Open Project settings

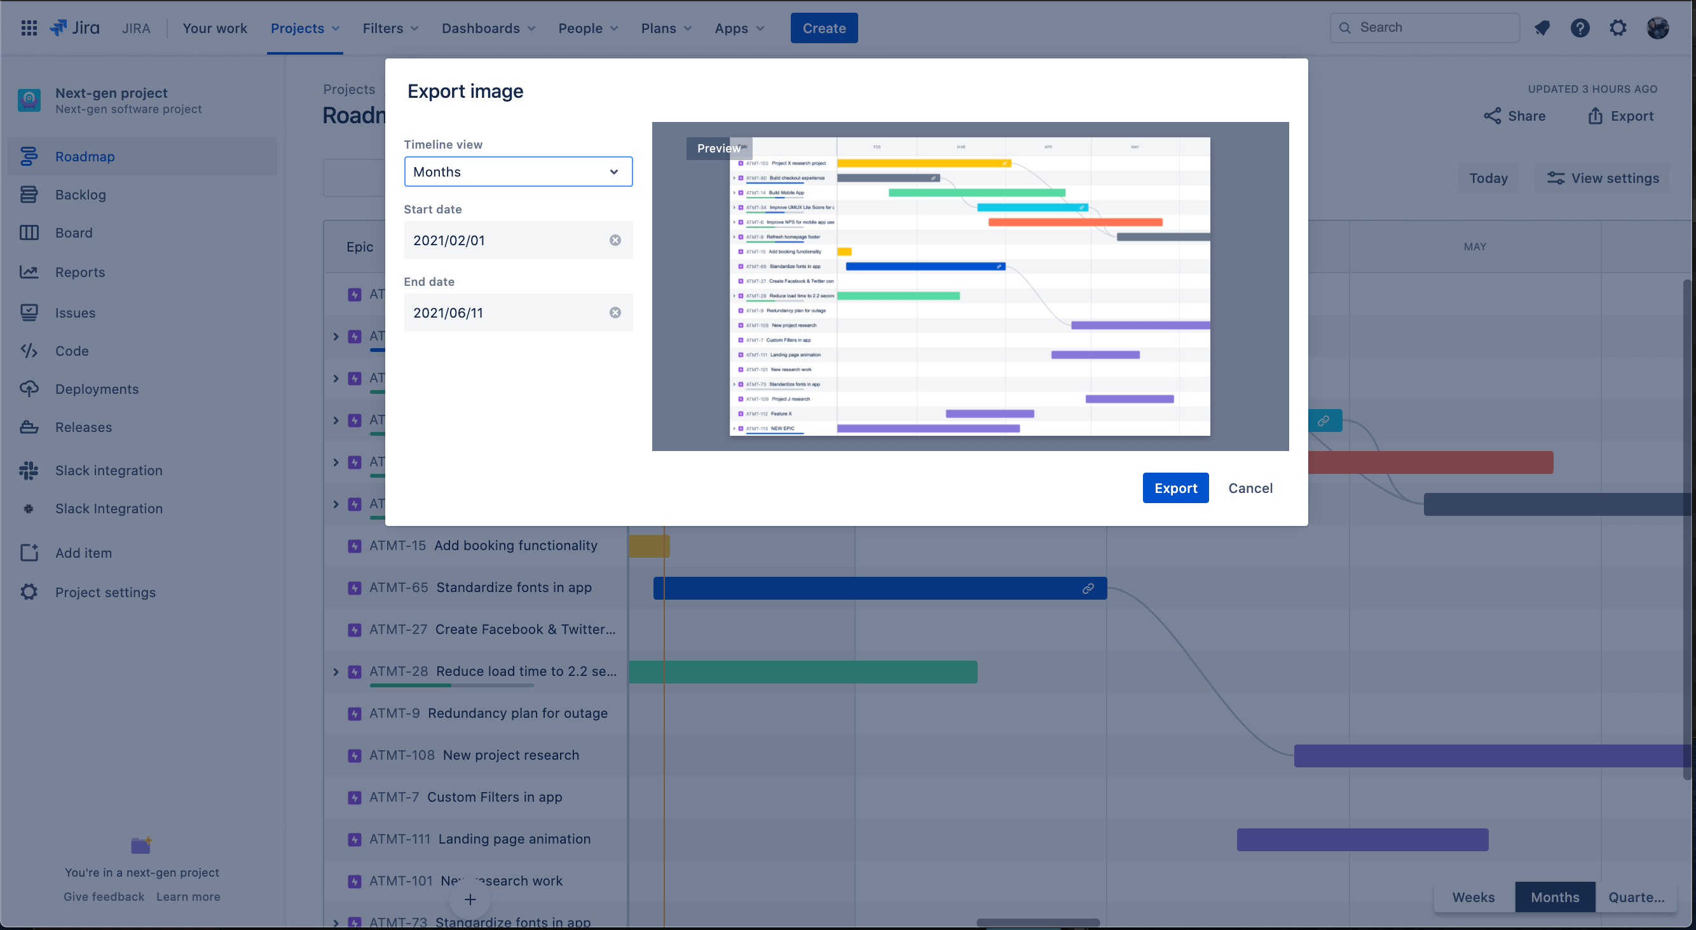pyautogui.click(x=105, y=592)
